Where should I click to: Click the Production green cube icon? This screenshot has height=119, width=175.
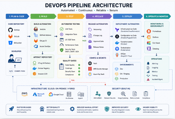[x=117, y=79]
